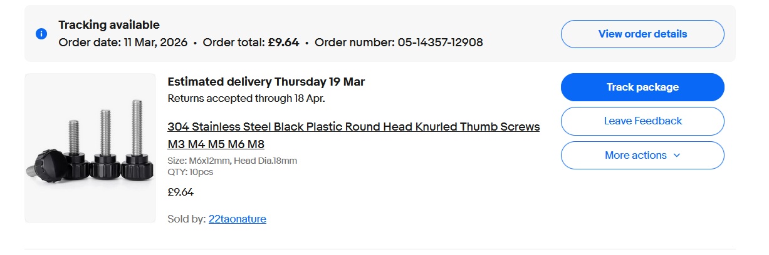Click the Returns accepted through 18 Apr text

point(246,98)
